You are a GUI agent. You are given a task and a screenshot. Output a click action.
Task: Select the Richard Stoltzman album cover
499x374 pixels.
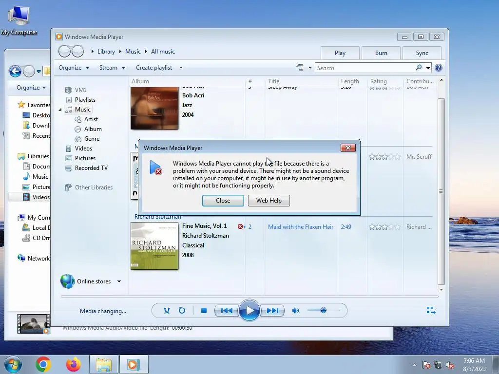coord(154,246)
